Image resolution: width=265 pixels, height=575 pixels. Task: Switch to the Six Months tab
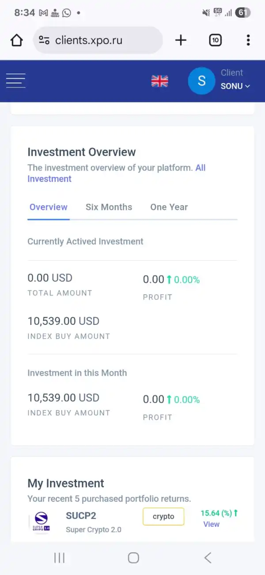click(109, 207)
